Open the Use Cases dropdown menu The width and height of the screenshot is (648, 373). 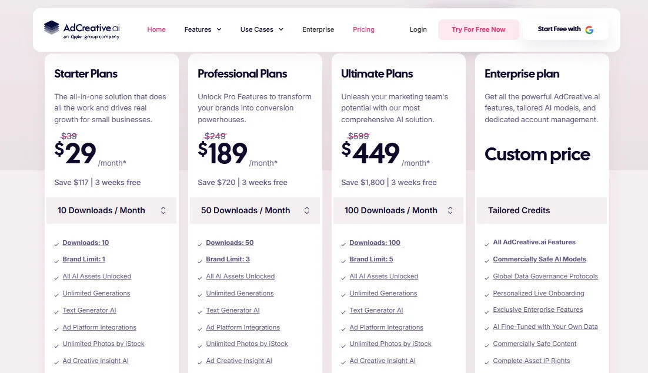point(261,29)
